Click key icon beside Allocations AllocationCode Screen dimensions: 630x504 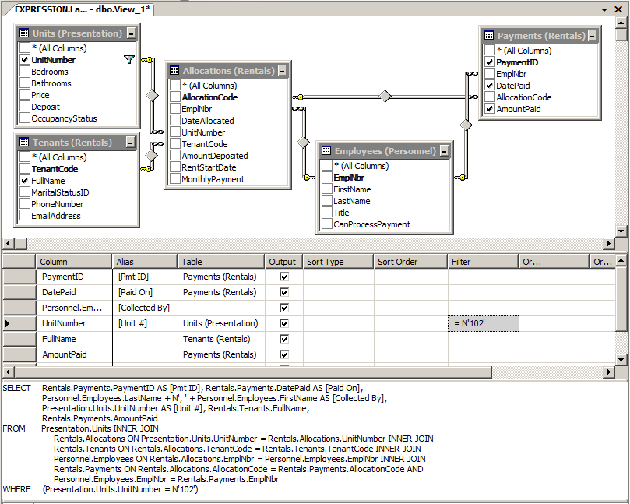[x=297, y=97]
